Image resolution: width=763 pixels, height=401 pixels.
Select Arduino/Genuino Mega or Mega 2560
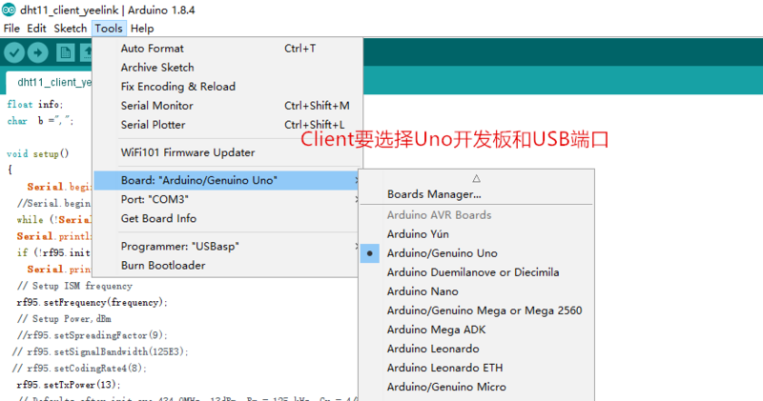(x=476, y=311)
